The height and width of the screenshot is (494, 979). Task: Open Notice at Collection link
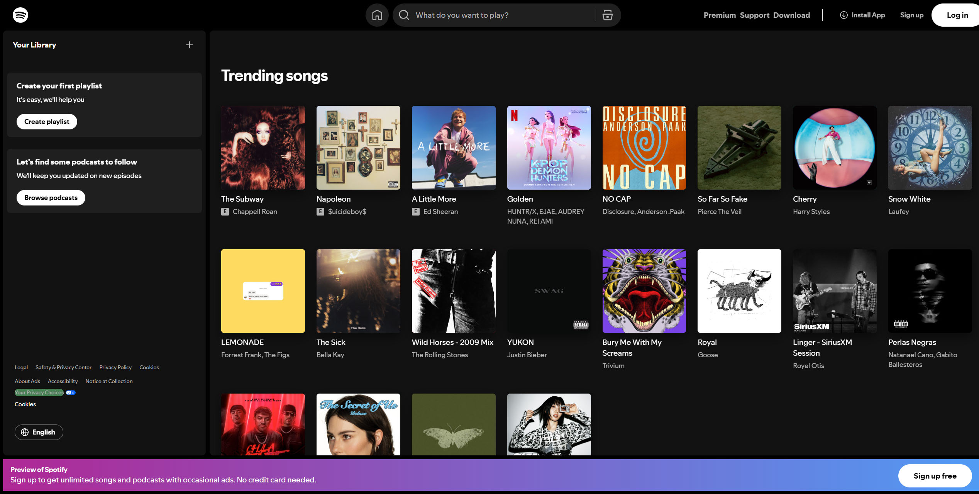109,381
